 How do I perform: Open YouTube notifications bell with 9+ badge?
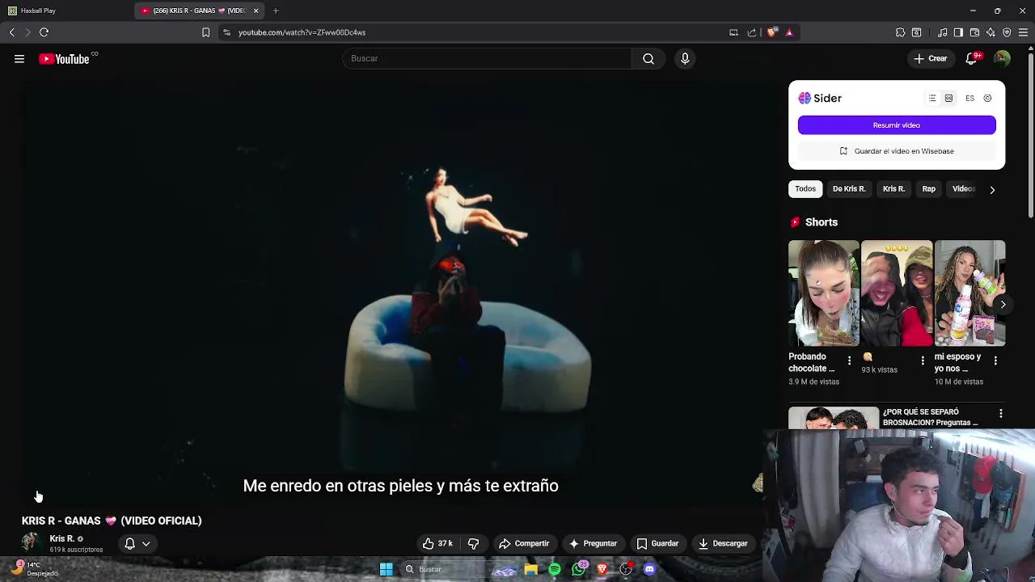pyautogui.click(x=973, y=58)
